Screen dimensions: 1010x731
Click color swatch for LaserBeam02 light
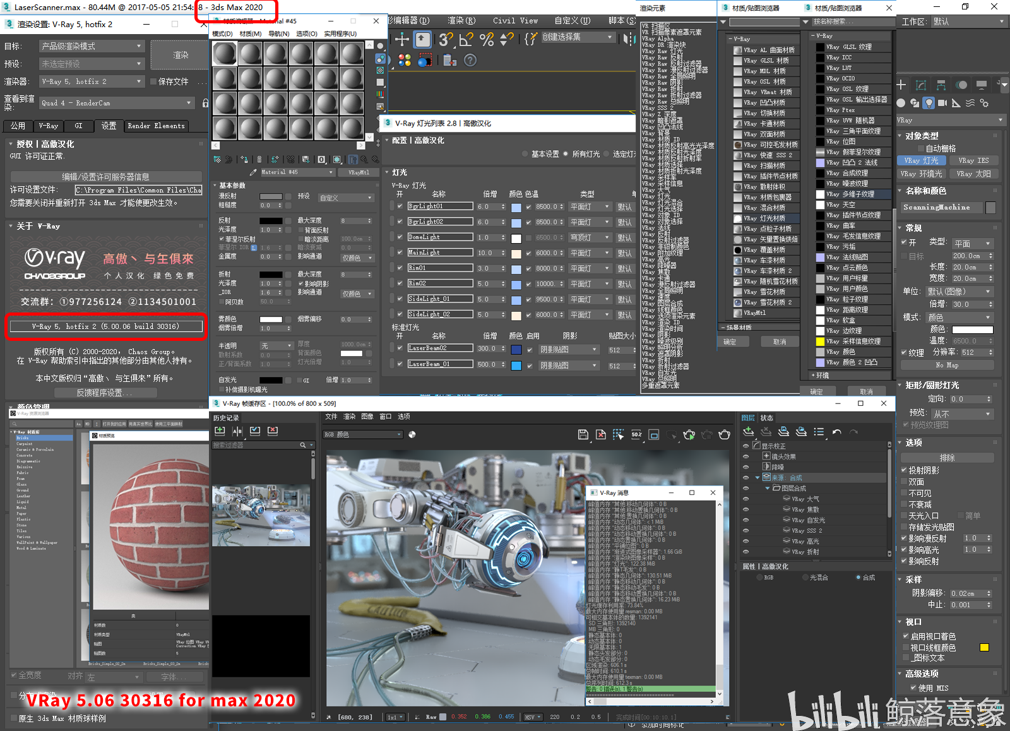(x=516, y=350)
